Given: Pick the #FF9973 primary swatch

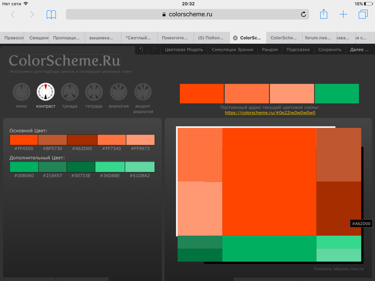Looking at the screenshot, I should pyautogui.click(x=141, y=140).
